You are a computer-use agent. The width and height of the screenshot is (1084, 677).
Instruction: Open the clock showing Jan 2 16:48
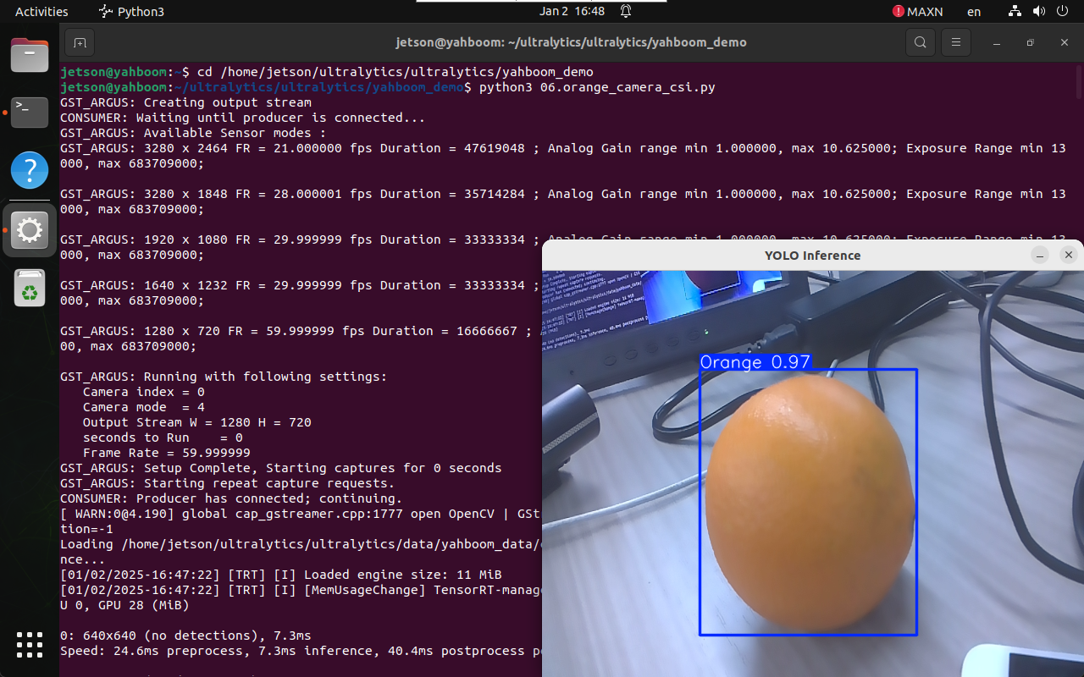pyautogui.click(x=572, y=12)
